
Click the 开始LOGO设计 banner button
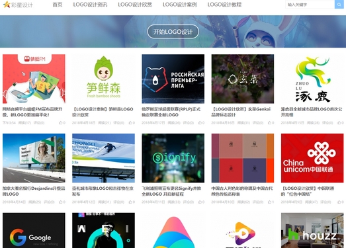click(x=173, y=32)
